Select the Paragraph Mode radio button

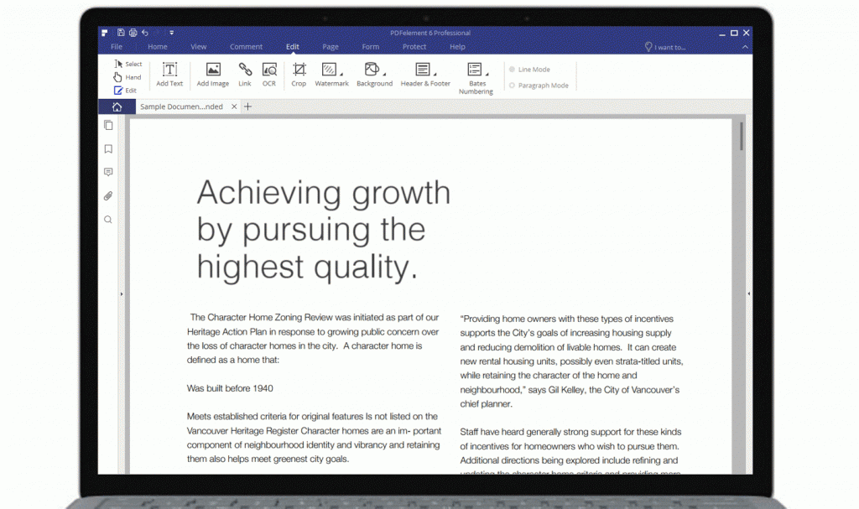513,86
